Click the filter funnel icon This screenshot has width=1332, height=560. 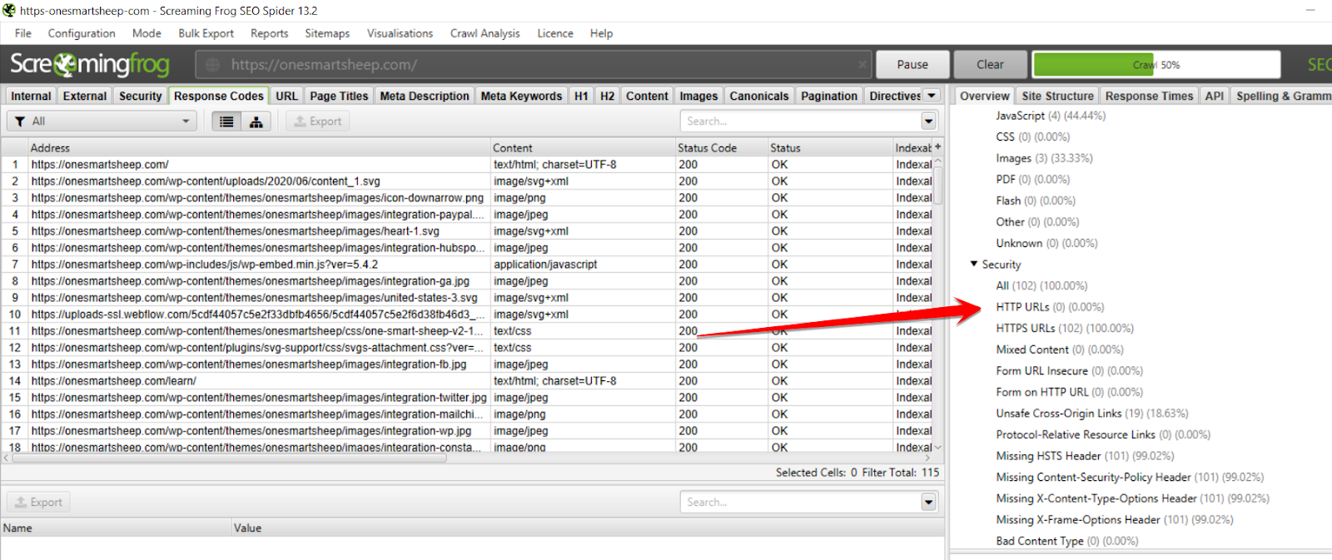tap(20, 121)
